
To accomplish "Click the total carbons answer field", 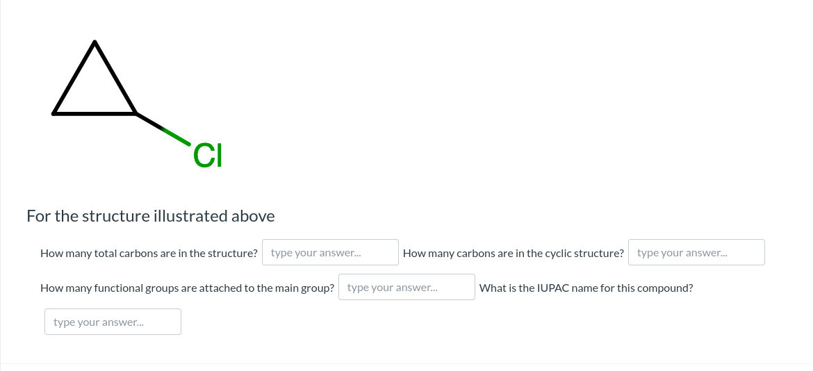I will click(330, 252).
